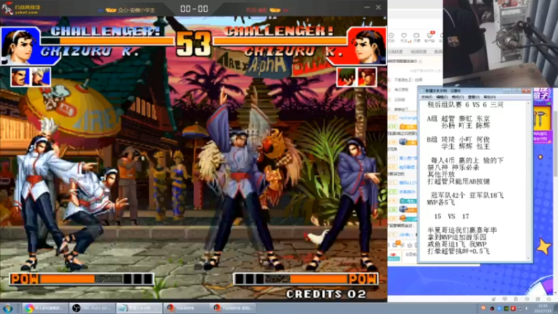Open the Chrome browser taskbar button
558x314 pixels.
point(45,308)
